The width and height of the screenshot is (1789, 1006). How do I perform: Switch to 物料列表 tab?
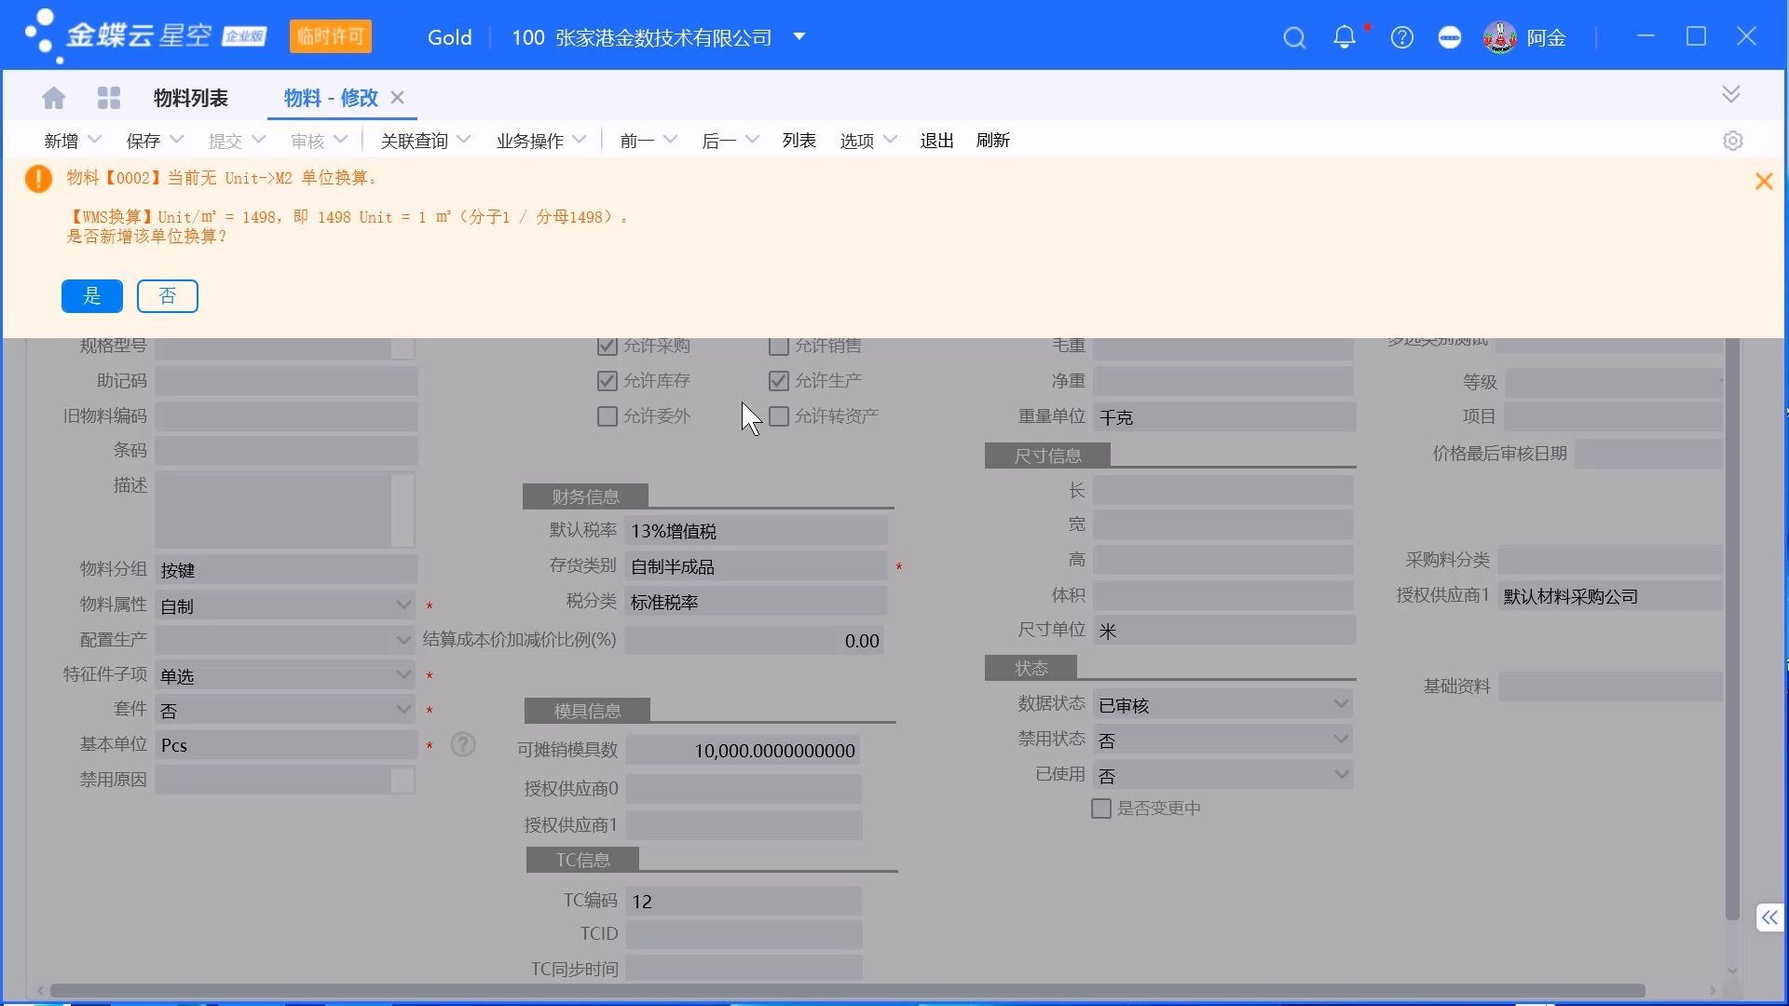click(191, 98)
